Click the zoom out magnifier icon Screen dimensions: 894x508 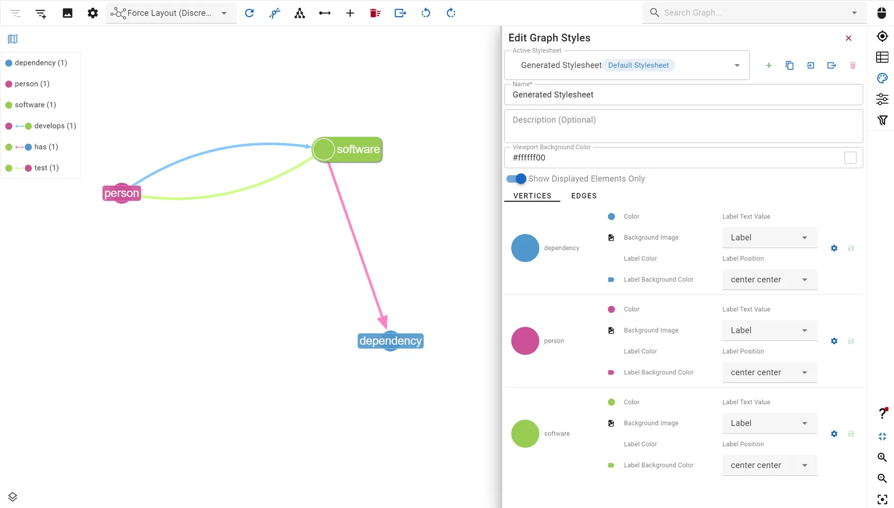coord(882,478)
